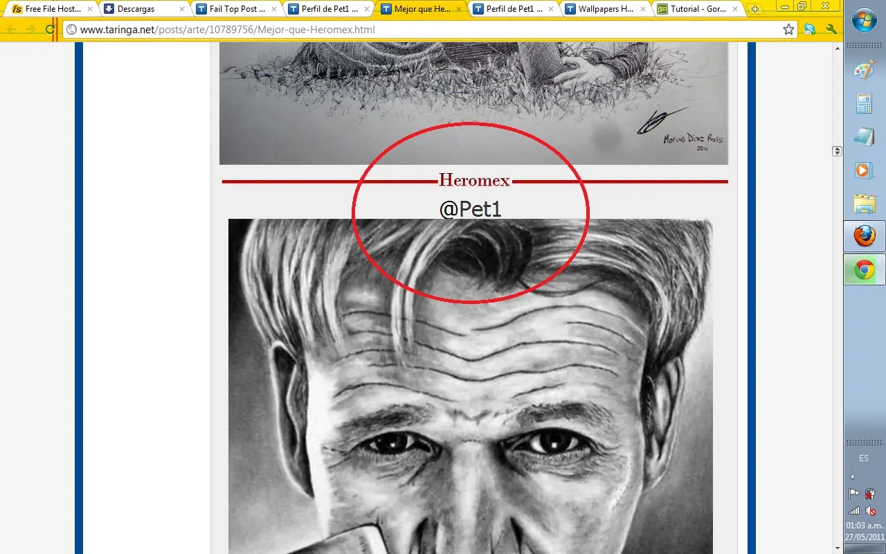This screenshot has width=886, height=554.
Task: Open Windows Explorer from the taskbar
Action: pos(865,203)
